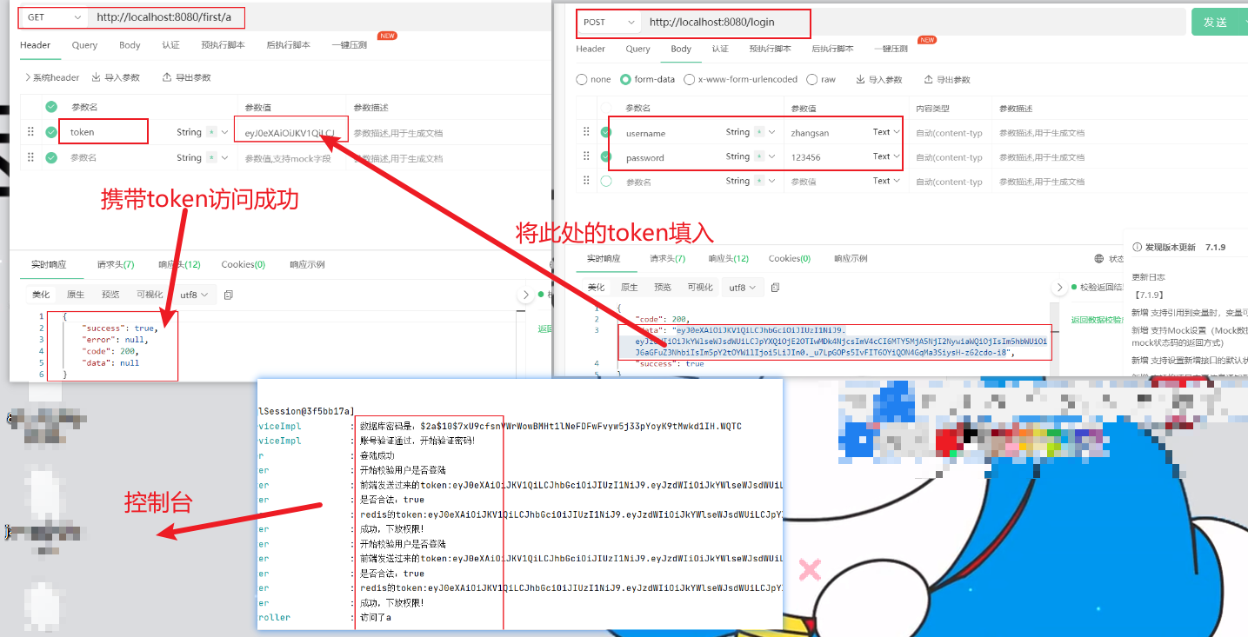Image resolution: width=1248 pixels, height=637 pixels.
Task: Open 请求头(7) tab in GET response
Action: point(116,264)
